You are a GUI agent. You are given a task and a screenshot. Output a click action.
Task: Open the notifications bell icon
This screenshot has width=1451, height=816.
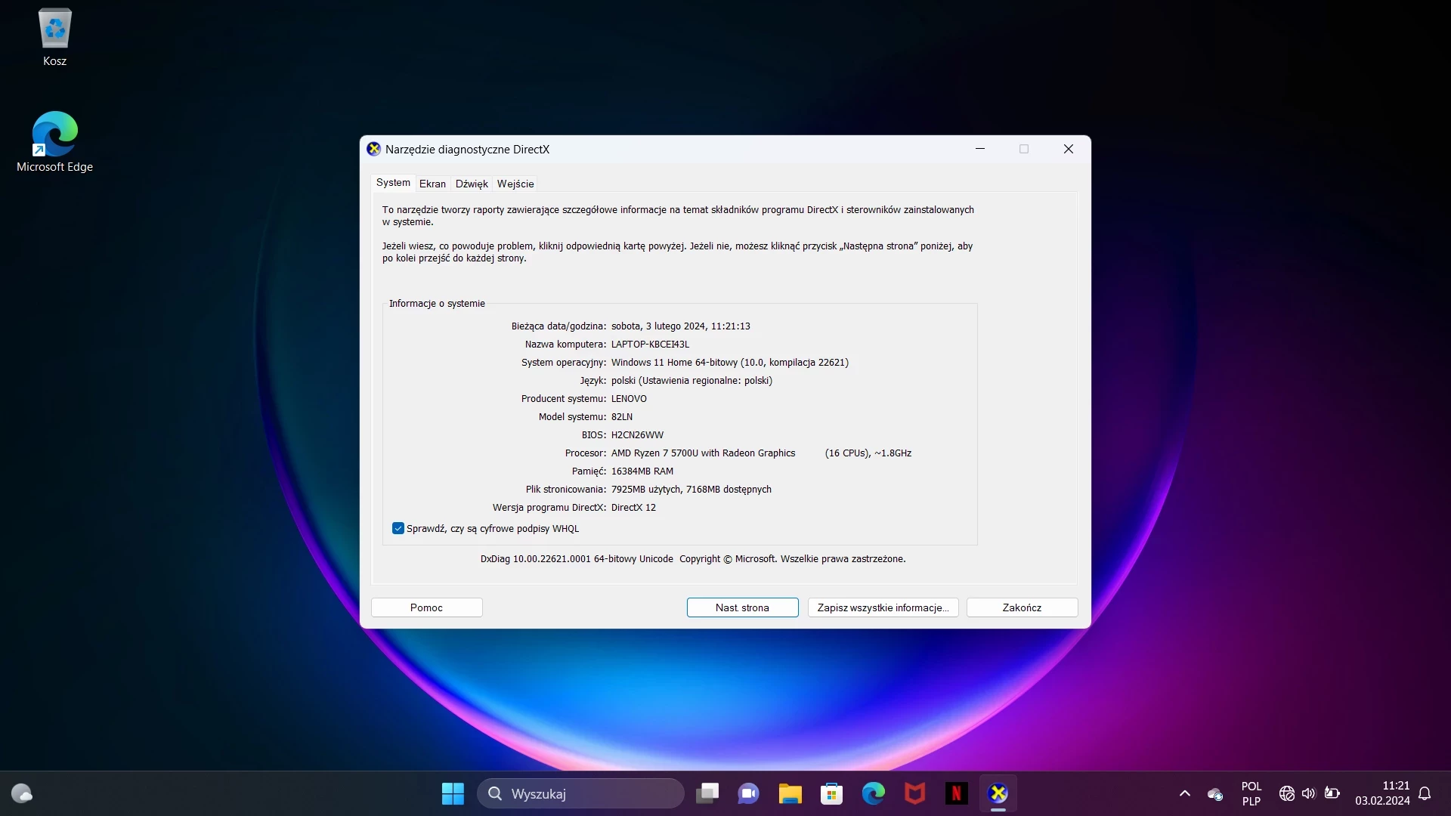1425,793
